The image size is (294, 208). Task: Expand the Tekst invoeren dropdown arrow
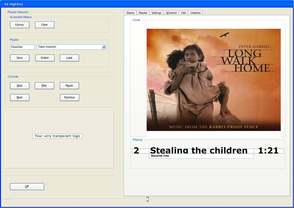[104, 47]
